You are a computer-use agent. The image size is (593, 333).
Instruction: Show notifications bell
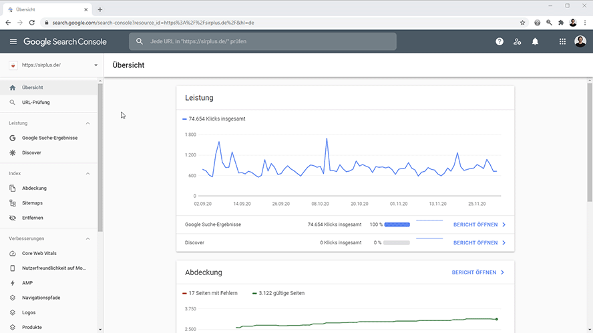pos(535,41)
